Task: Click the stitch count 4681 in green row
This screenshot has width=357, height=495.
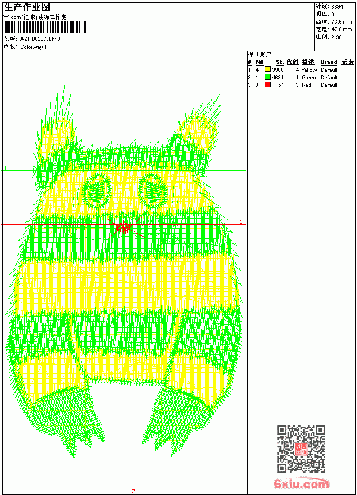Action: pos(278,78)
